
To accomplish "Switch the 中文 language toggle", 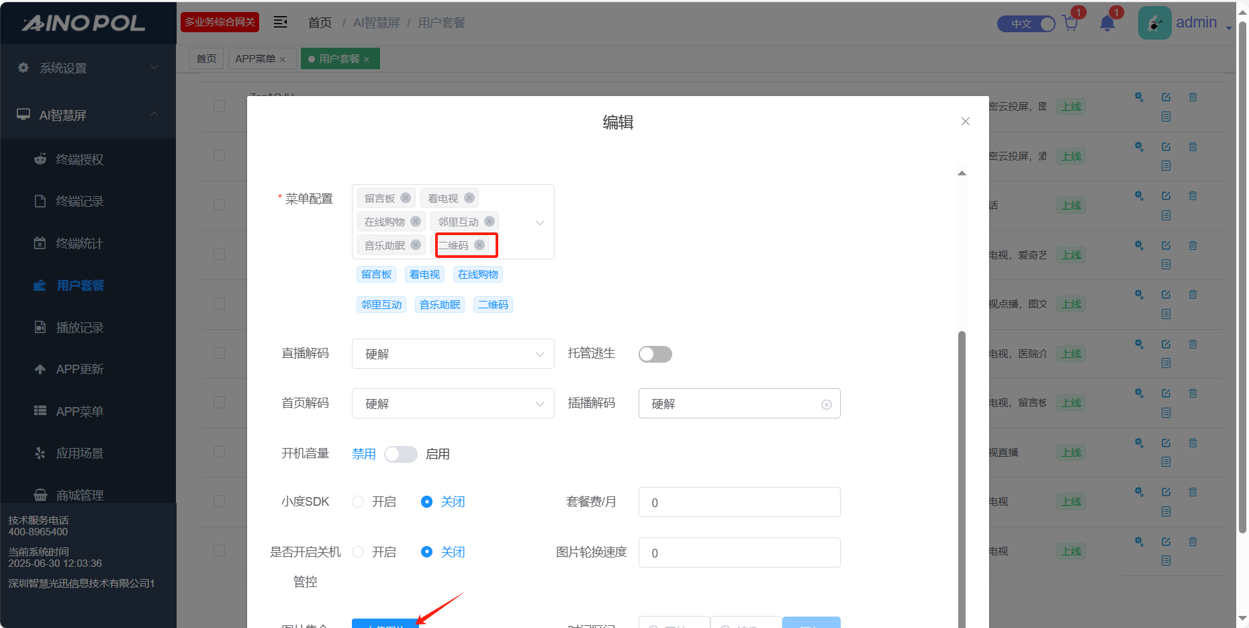I will [x=1026, y=24].
